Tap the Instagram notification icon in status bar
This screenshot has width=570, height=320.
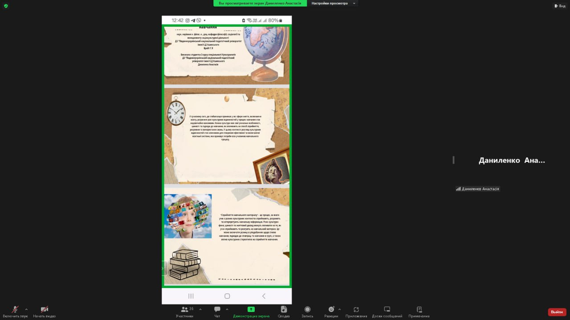click(187, 20)
